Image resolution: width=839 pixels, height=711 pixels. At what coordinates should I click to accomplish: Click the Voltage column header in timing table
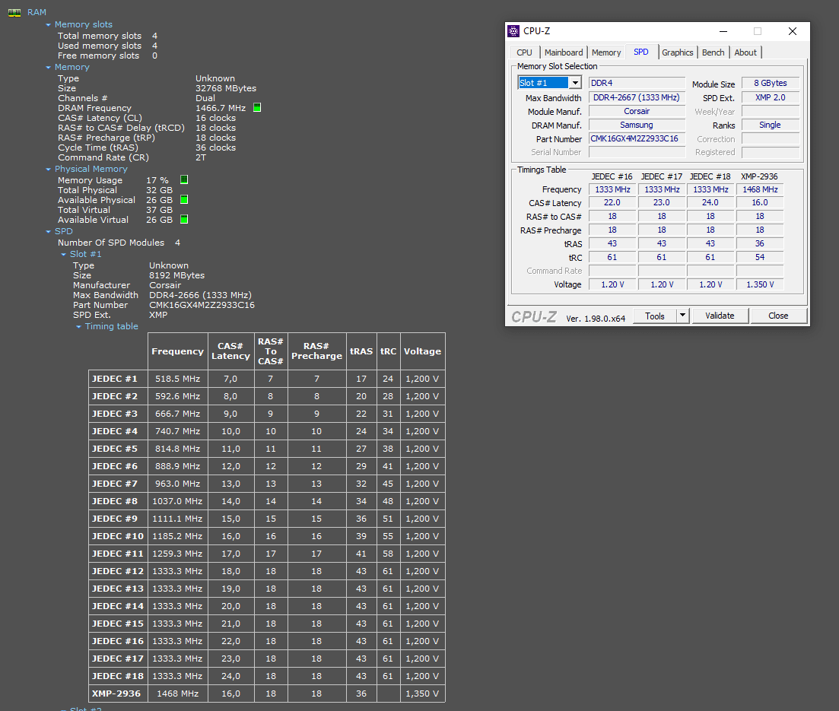point(423,351)
